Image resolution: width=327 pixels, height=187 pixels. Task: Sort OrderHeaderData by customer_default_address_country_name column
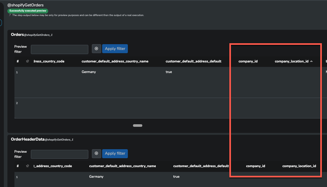[x=122, y=166]
